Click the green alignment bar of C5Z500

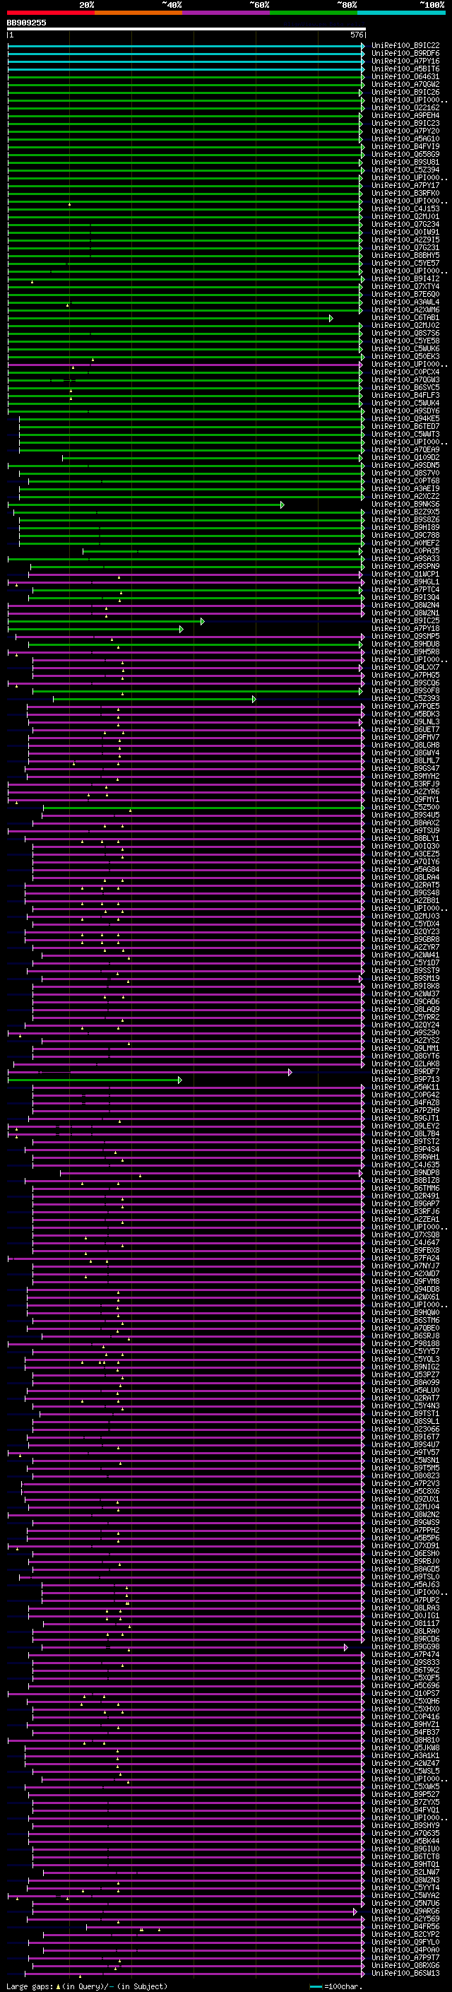point(204,807)
